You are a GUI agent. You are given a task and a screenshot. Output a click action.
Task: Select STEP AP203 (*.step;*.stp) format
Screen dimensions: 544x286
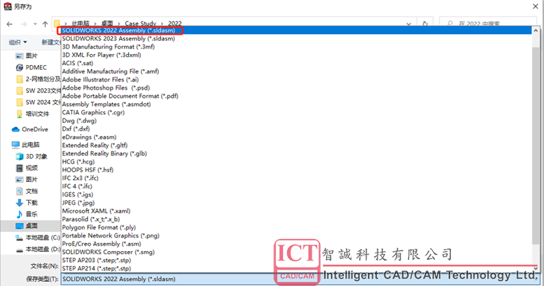coord(97,260)
